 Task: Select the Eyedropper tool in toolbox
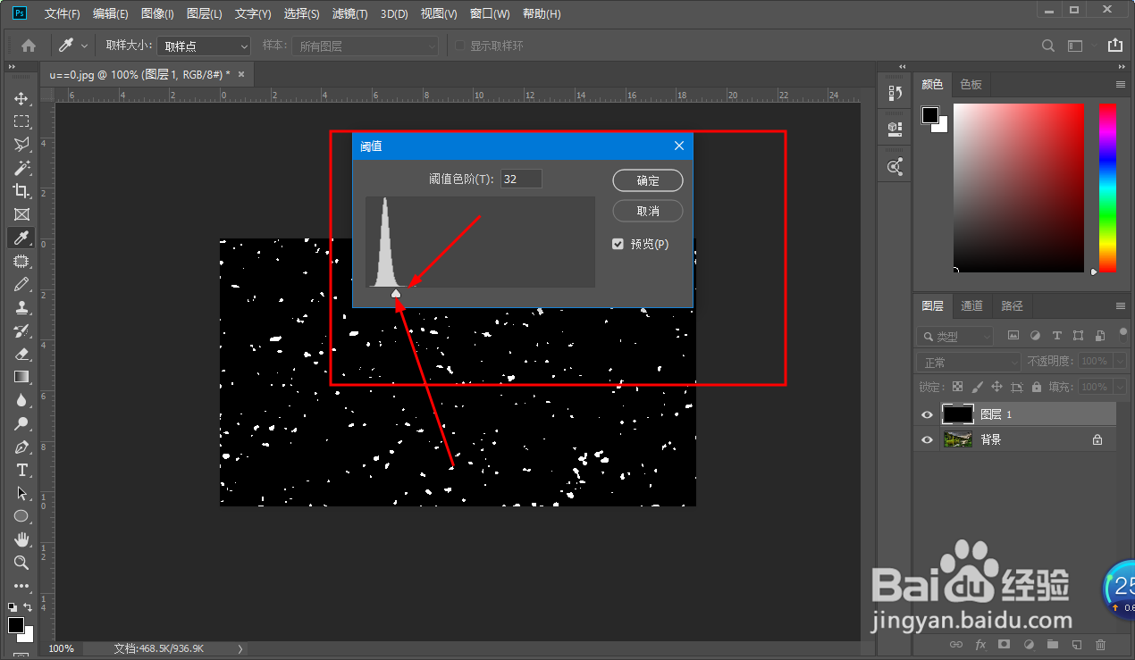click(21, 238)
